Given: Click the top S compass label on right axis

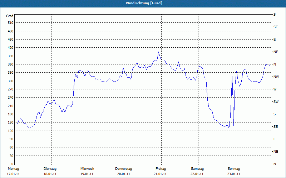Looking at the screenshot, I should pos(275,15).
